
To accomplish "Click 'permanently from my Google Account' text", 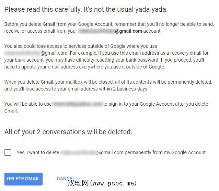I will click(x=165, y=152).
